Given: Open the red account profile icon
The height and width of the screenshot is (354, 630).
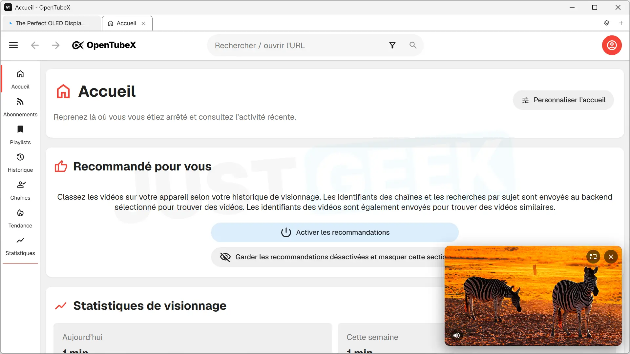Looking at the screenshot, I should coord(612,45).
